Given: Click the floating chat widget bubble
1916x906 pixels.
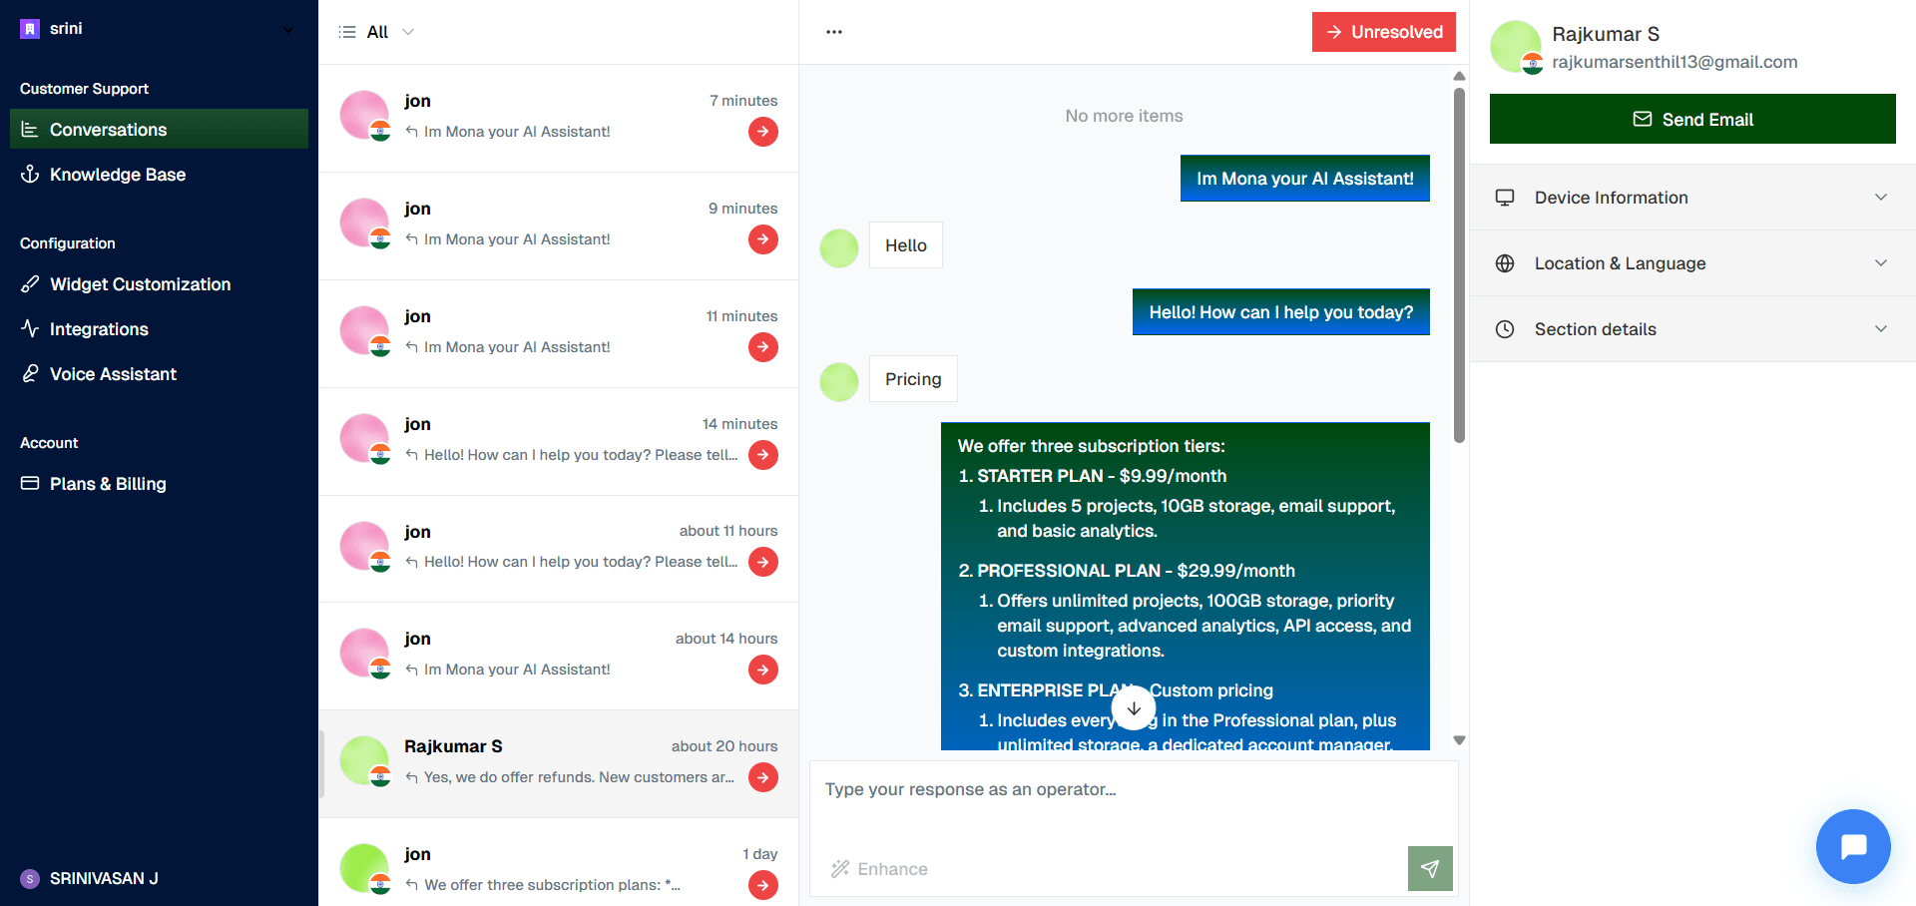Looking at the screenshot, I should tap(1853, 846).
